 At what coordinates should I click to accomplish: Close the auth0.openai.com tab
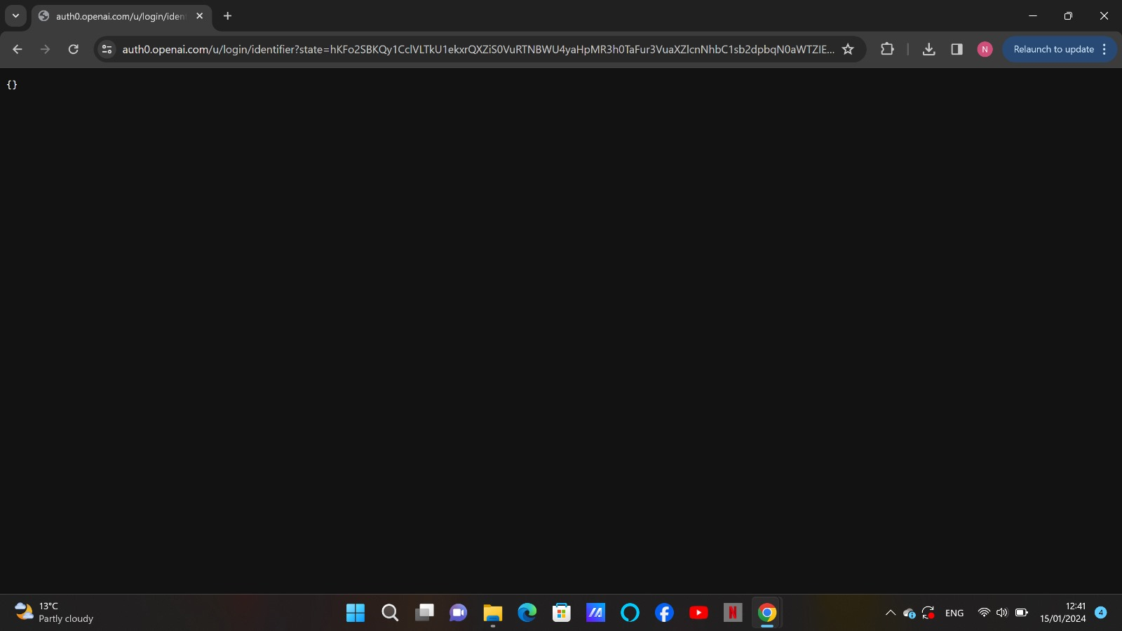(x=200, y=15)
